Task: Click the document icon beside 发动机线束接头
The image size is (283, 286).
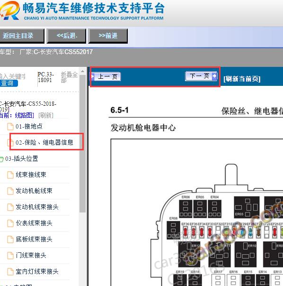Action: 10,207
